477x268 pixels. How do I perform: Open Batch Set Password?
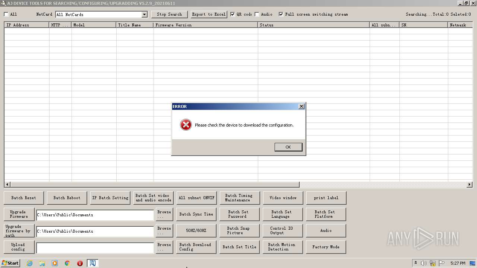pyautogui.click(x=240, y=214)
